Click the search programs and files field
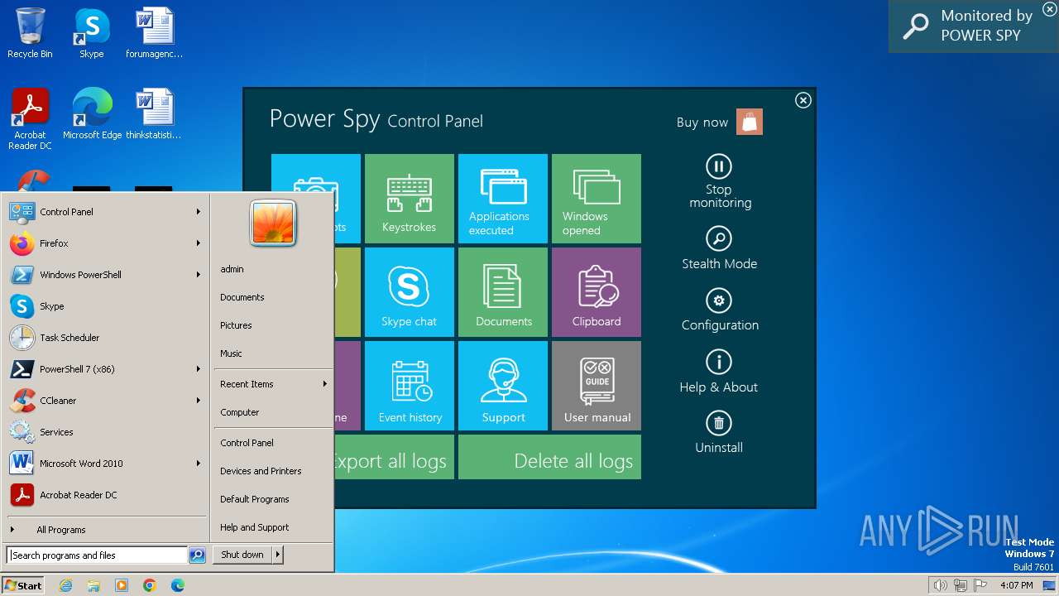 [97, 555]
